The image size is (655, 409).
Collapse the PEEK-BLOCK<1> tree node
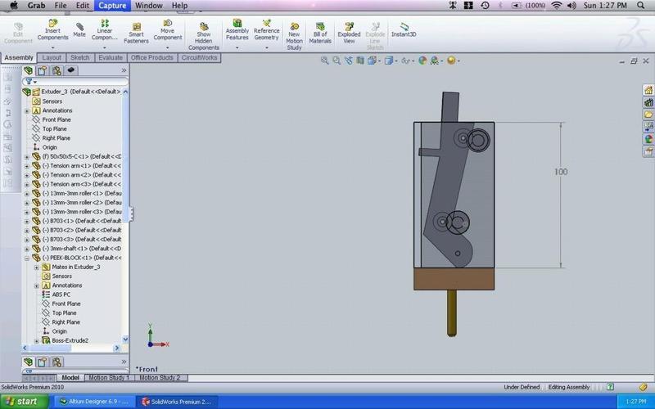click(27, 258)
